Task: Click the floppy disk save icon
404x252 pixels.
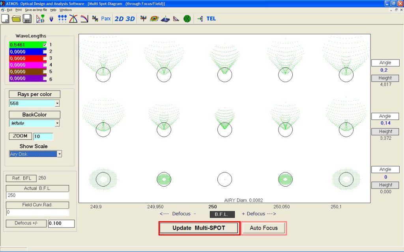Action: pos(27,19)
